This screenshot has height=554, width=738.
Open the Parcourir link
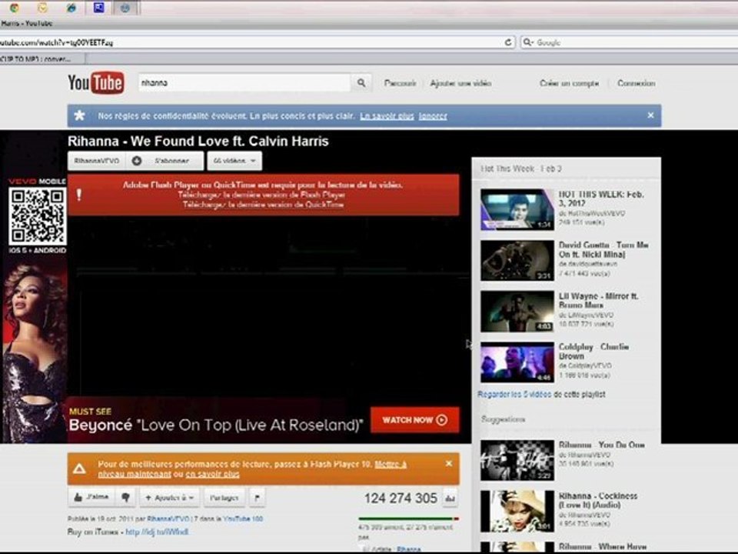click(400, 83)
